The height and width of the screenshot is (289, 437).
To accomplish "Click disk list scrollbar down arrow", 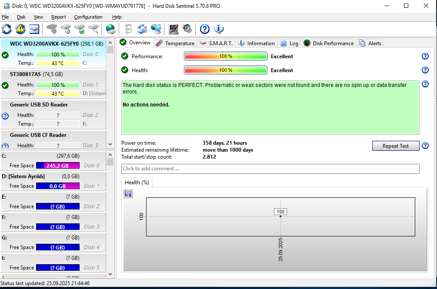I will click(110, 144).
